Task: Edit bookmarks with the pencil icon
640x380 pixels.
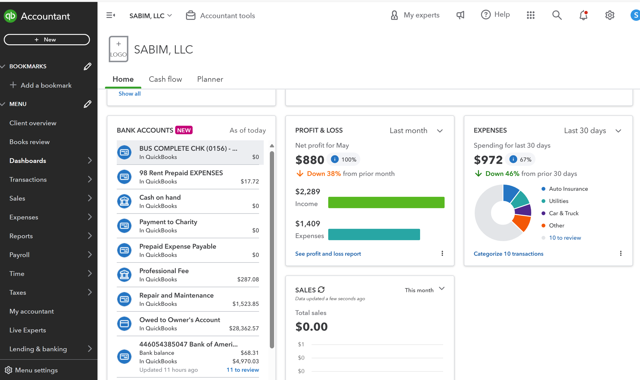Action: (87, 66)
